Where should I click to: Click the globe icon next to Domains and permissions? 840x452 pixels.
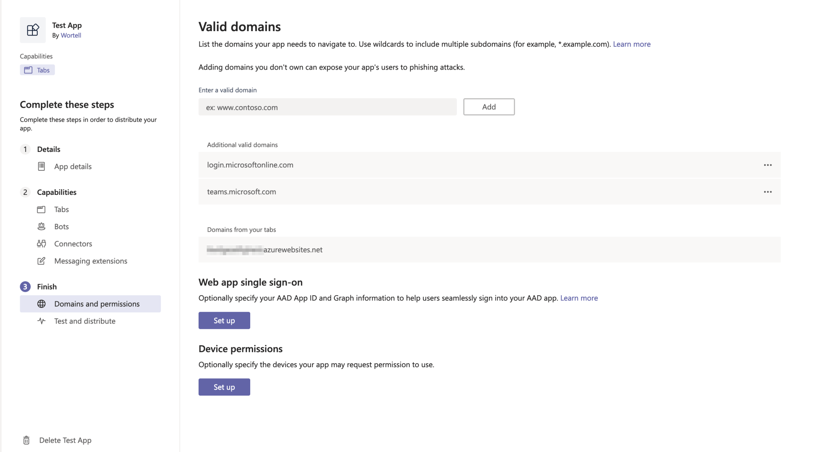[x=41, y=304]
